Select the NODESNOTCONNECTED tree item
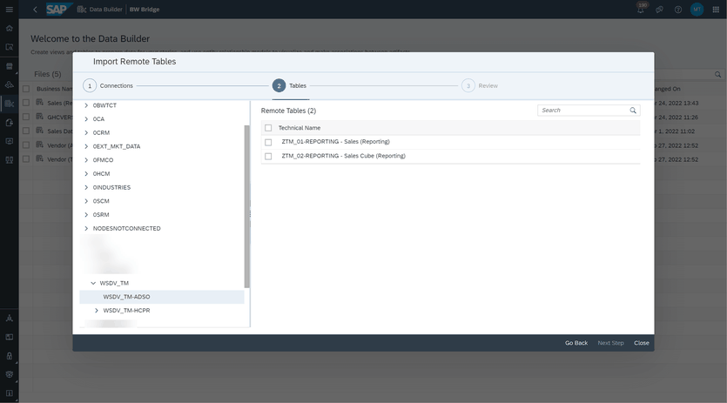 126,229
